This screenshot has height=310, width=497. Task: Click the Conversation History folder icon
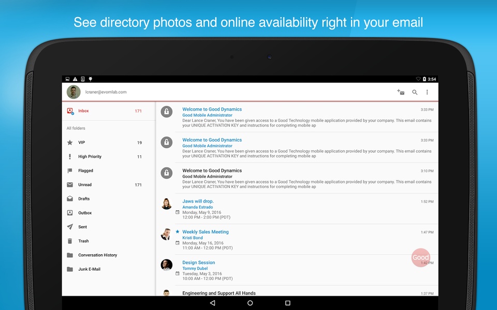[70, 255]
